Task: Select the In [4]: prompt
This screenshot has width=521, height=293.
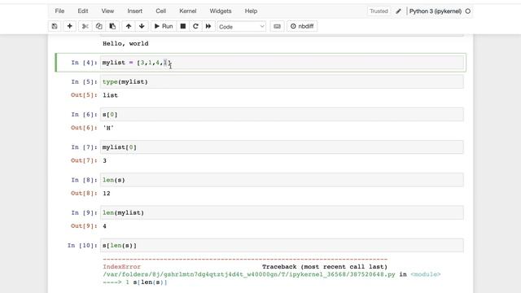Action: [x=84, y=63]
